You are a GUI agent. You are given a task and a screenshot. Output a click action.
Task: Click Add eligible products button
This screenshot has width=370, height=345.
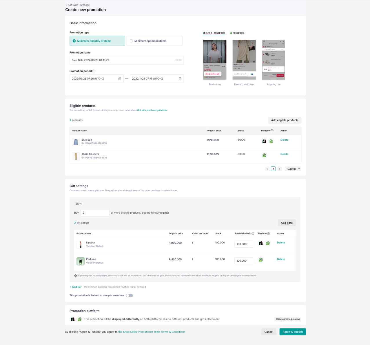(285, 120)
